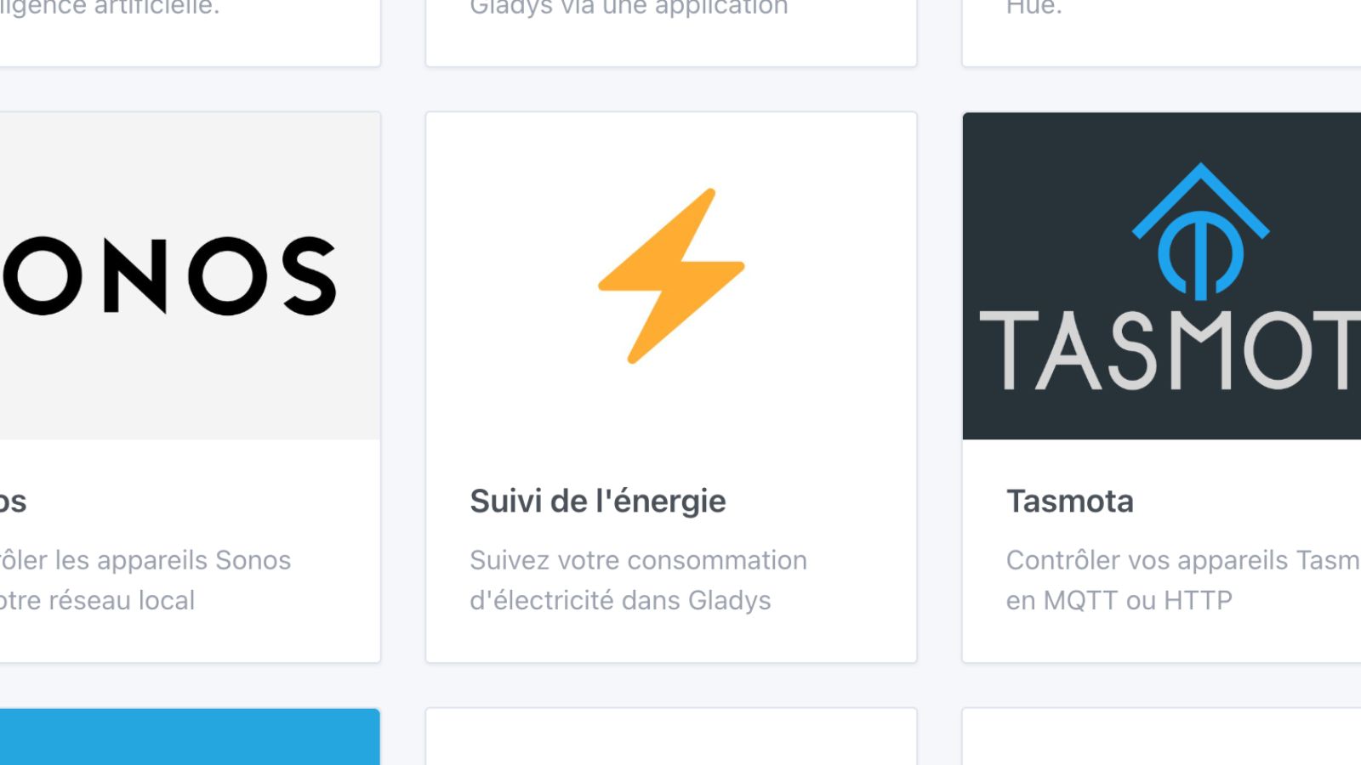The height and width of the screenshot is (765, 1361).
Task: Open the blank card below the energy card
Action: (x=671, y=738)
